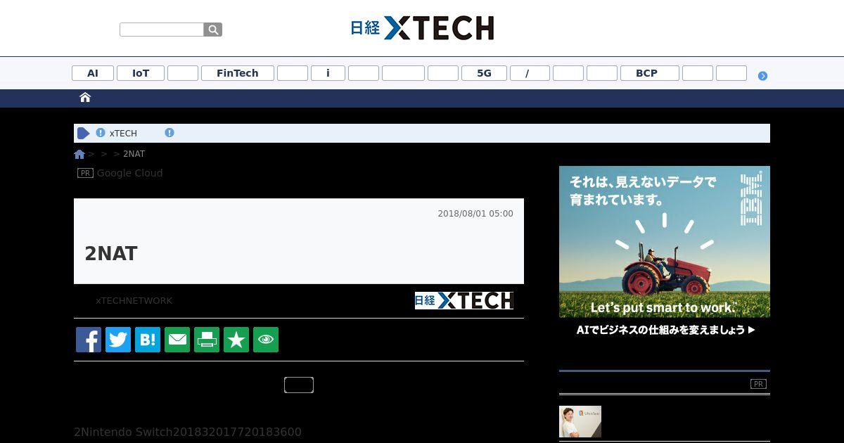The image size is (844, 443).
Task: Select the 5G topic tag
Action: pos(484,73)
